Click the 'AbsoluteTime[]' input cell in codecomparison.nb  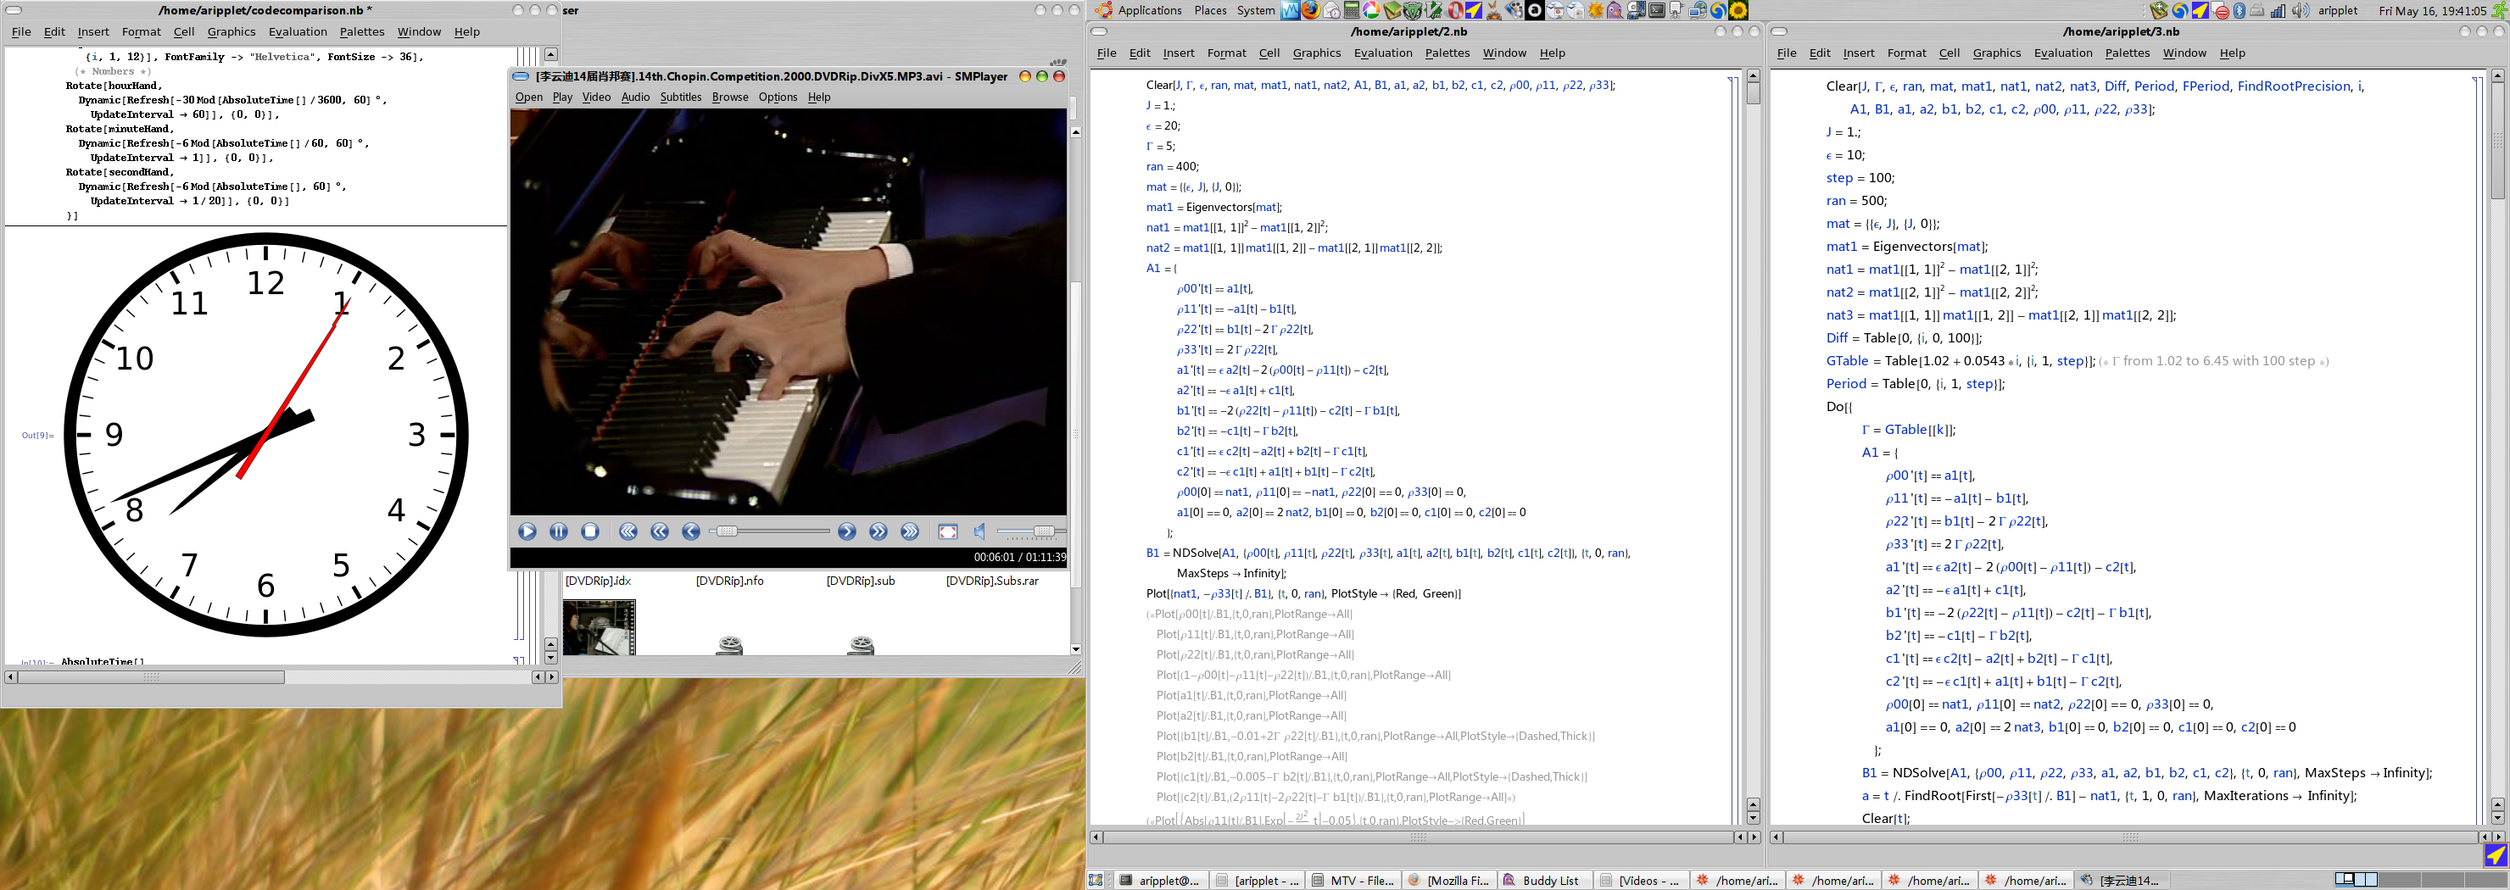103,662
